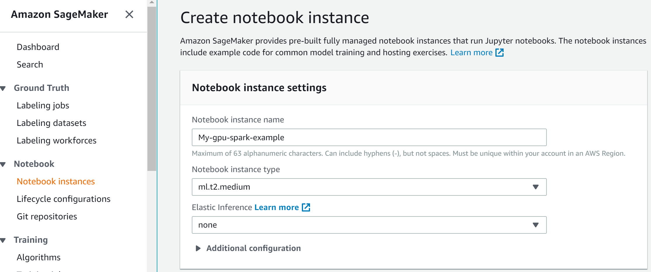Click the sidebar vertical scrollbar thumb
This screenshot has width=651, height=272.
click(x=152, y=89)
